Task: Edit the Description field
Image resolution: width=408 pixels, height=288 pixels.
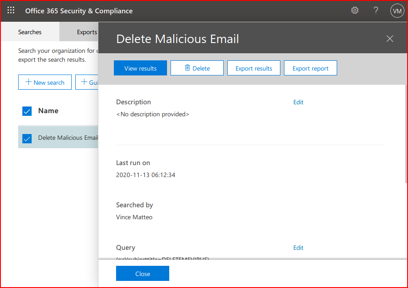Action: tap(298, 102)
